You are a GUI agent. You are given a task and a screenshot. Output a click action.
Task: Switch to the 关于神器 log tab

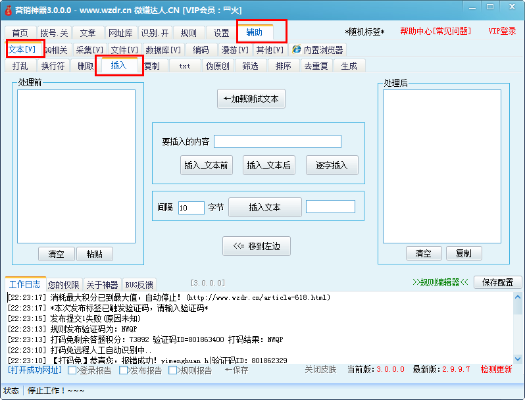point(102,285)
